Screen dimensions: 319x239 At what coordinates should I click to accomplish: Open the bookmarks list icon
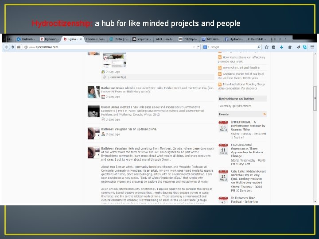274,47
